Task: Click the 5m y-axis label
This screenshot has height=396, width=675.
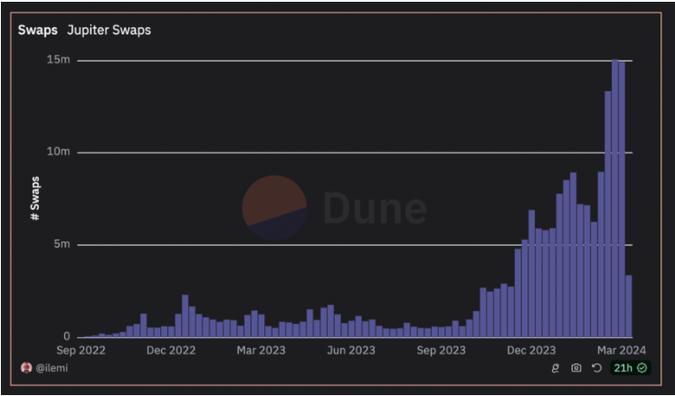Action: click(x=61, y=244)
